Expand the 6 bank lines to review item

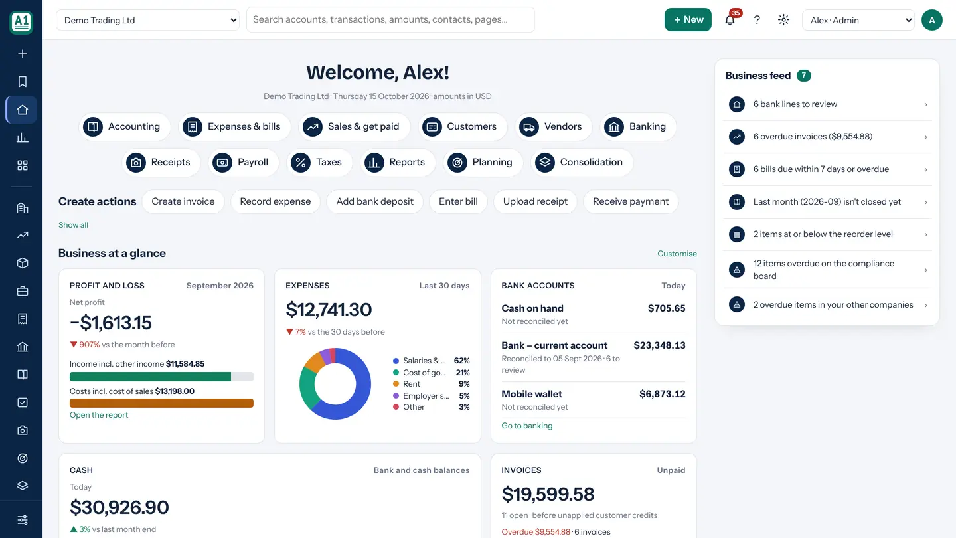[827, 104]
